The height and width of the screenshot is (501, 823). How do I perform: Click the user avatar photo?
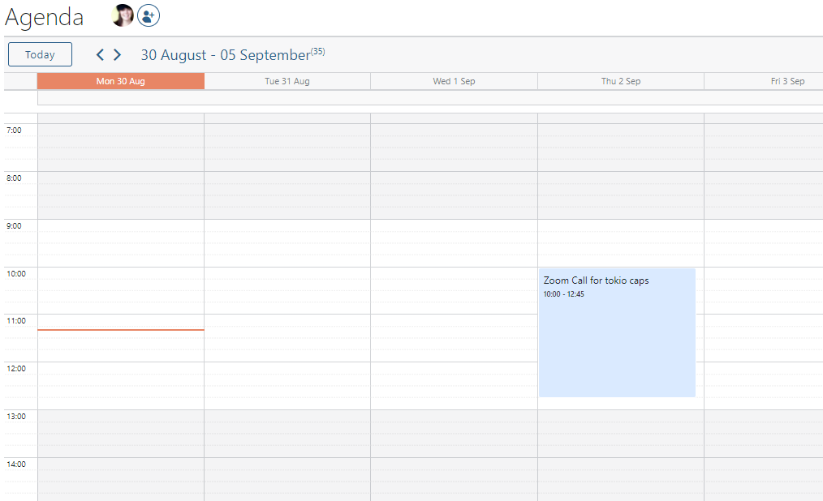tap(123, 15)
